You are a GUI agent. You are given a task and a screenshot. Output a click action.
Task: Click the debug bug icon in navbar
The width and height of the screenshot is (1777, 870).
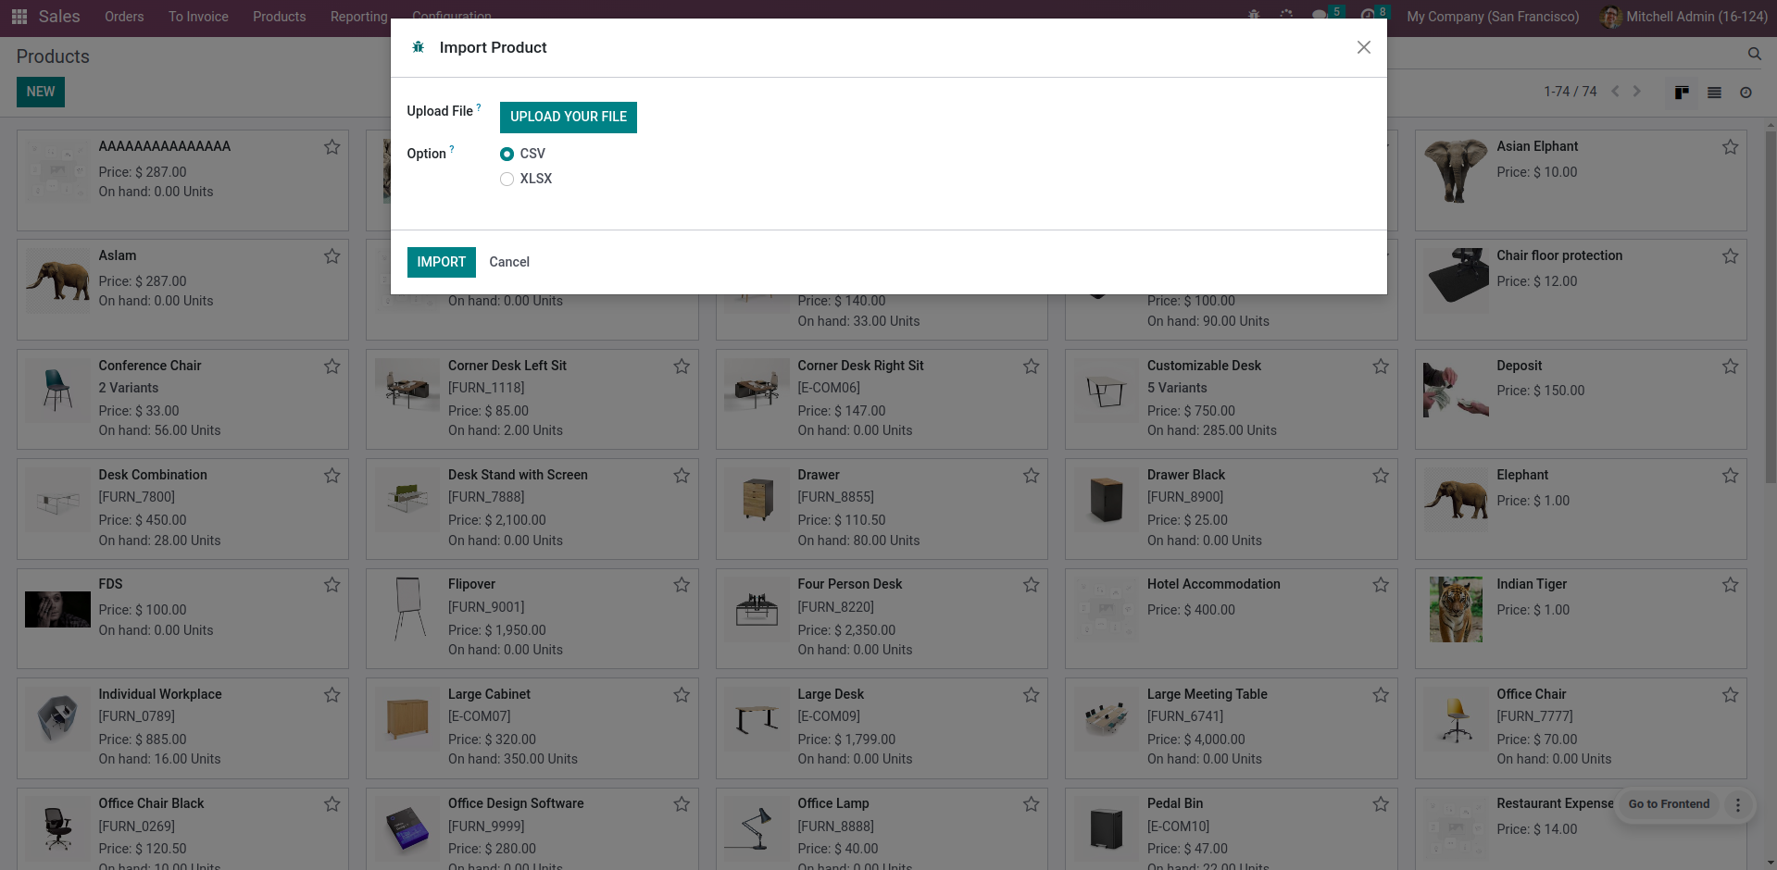tap(1254, 16)
